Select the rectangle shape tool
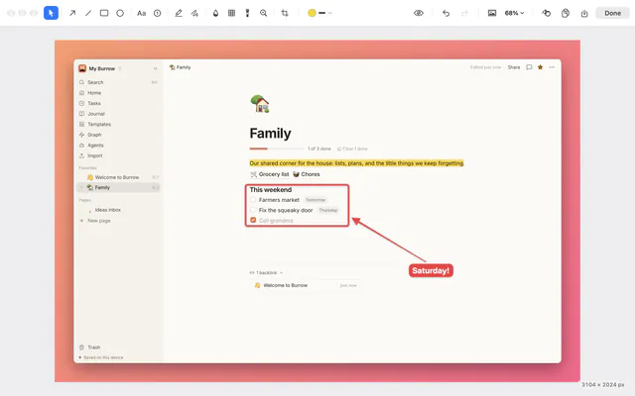Image resolution: width=635 pixels, height=396 pixels. click(x=104, y=13)
